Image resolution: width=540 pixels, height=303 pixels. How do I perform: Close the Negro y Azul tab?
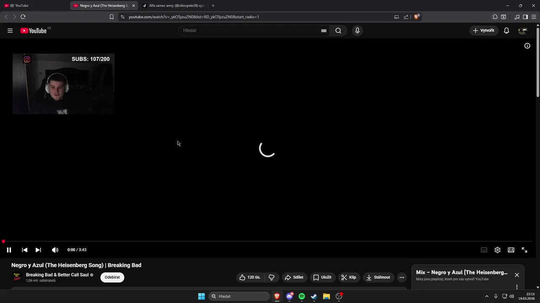133,5
